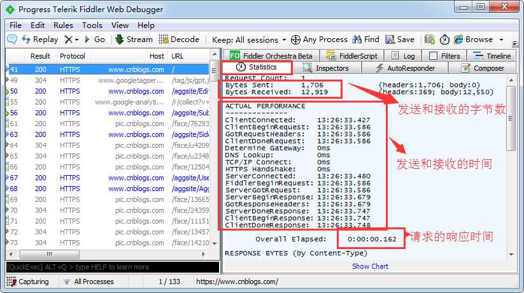Switch to the Filters tab

pyautogui.click(x=444, y=56)
